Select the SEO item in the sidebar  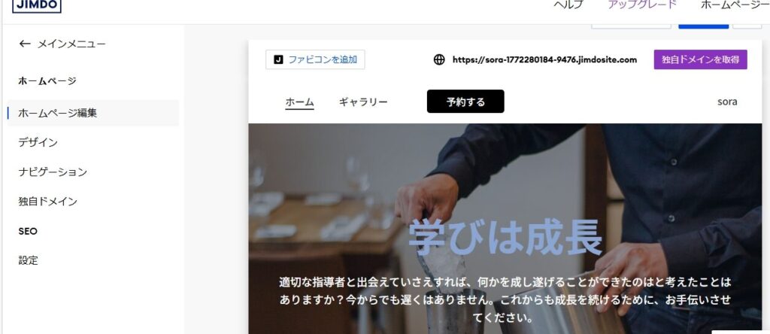[x=28, y=232]
